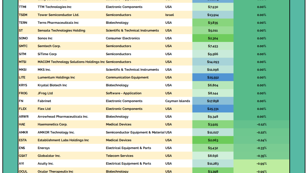Click JFrog's Software - Application industry cell
Screen dimensions: 308x173
[x=124, y=93]
